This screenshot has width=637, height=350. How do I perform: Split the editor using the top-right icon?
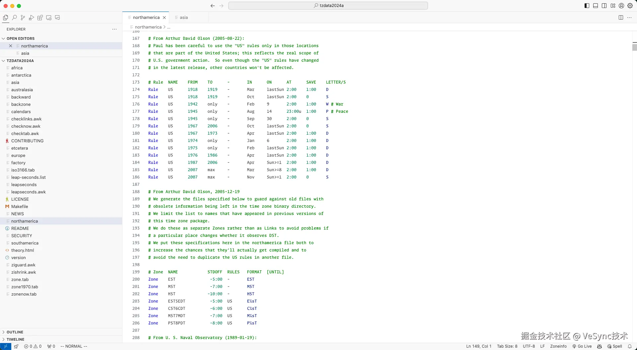620,17
